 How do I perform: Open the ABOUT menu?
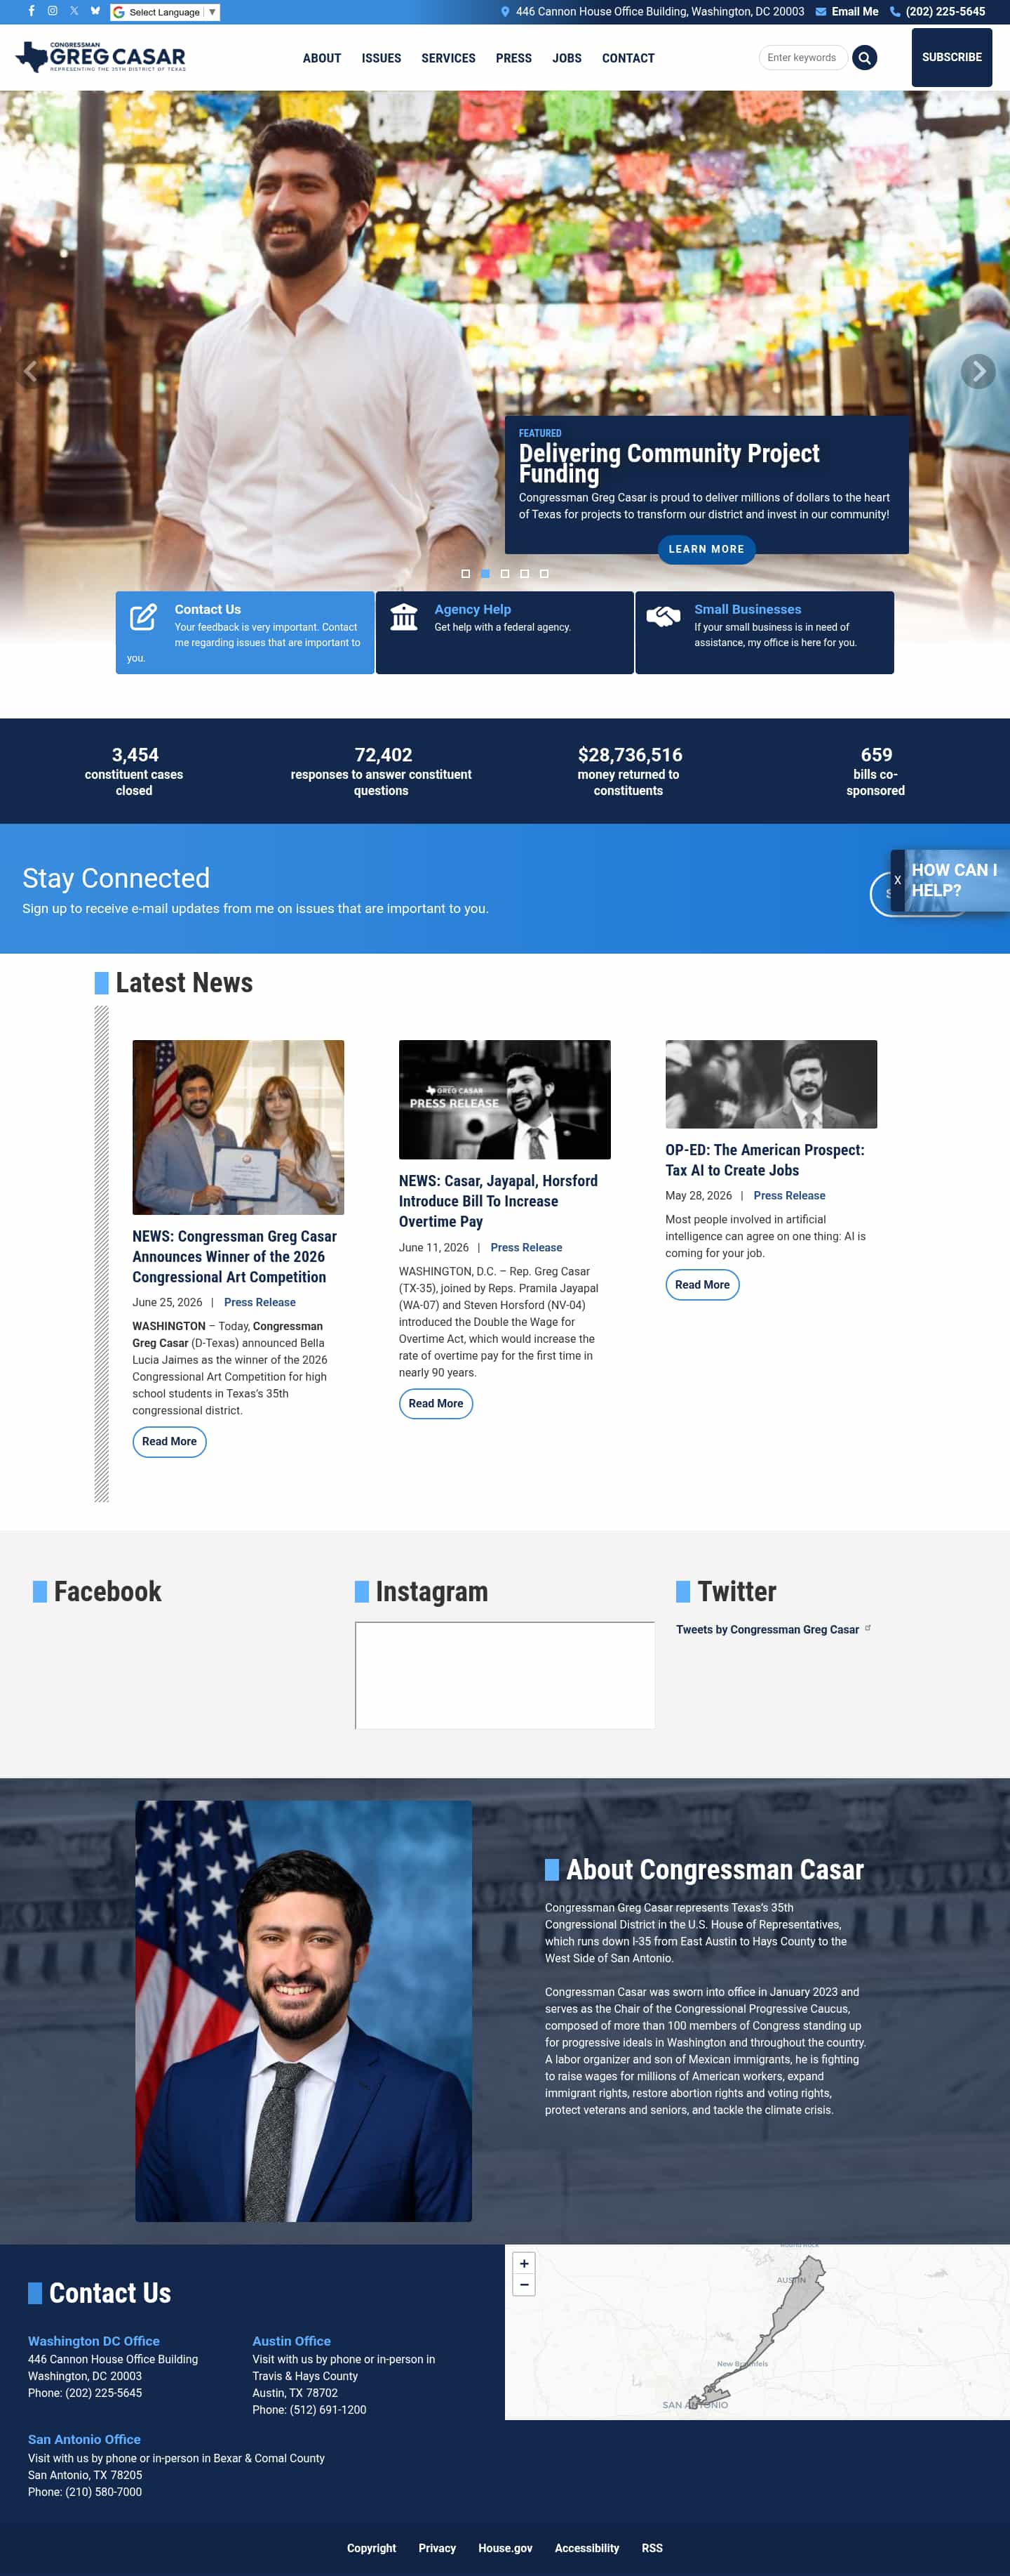[x=322, y=58]
